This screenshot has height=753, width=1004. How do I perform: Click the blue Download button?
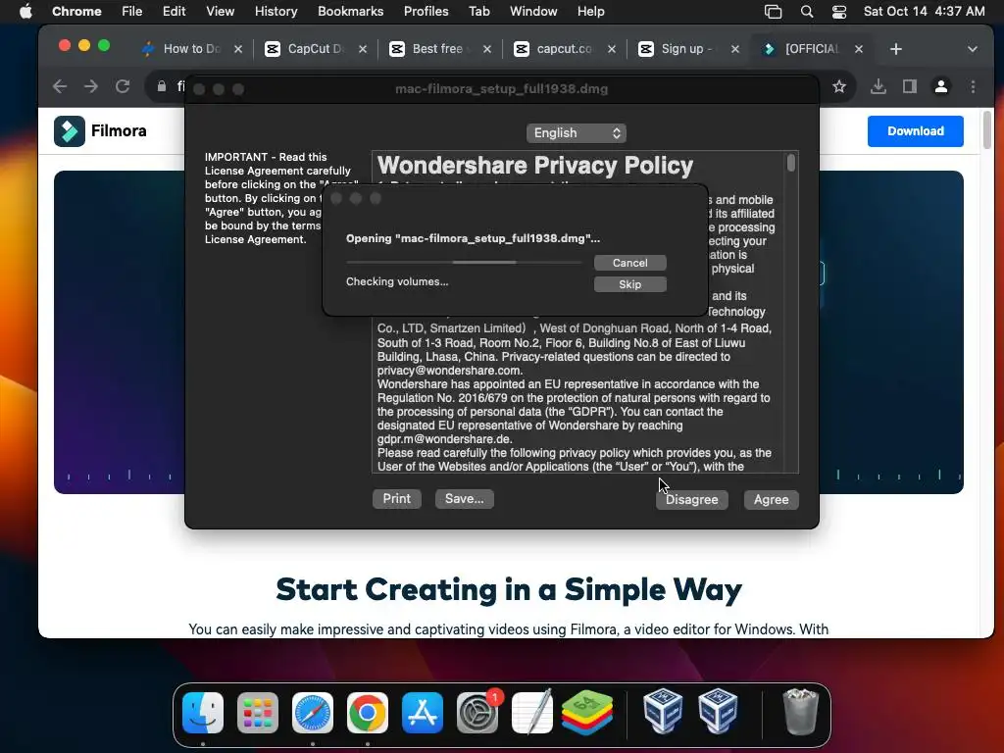pos(915,131)
